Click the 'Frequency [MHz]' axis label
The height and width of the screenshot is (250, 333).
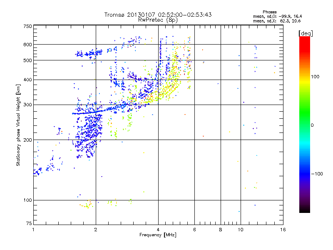pyautogui.click(x=158, y=235)
